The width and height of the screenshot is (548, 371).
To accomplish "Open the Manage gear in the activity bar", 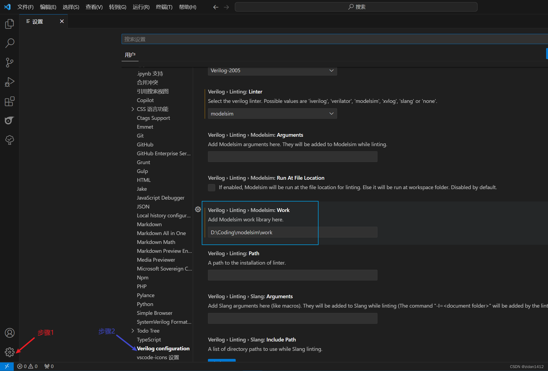I will tap(9, 352).
